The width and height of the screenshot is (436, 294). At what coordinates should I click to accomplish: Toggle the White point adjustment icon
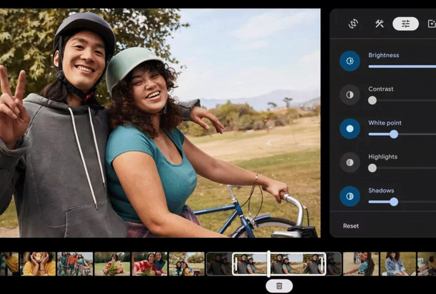[x=350, y=129]
